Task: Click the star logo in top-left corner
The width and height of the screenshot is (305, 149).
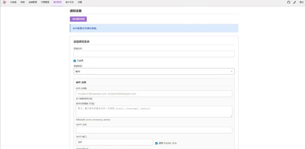Action: point(5,2)
